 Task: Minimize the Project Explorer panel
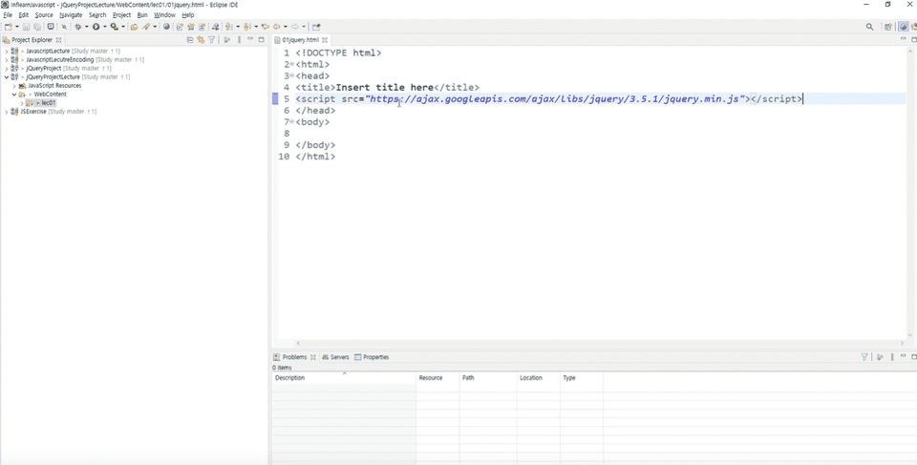tap(250, 39)
